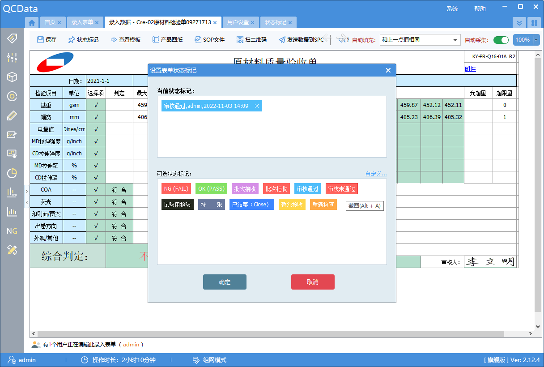Screen dimensions: 544x367
Task: Uncheck the 选择项 checkbox for 基重
Action: pos(96,105)
